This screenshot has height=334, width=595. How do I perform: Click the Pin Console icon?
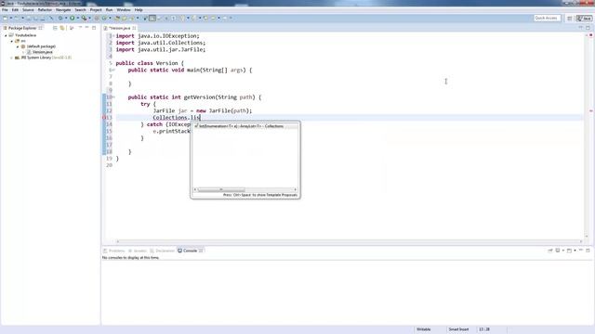click(x=550, y=250)
